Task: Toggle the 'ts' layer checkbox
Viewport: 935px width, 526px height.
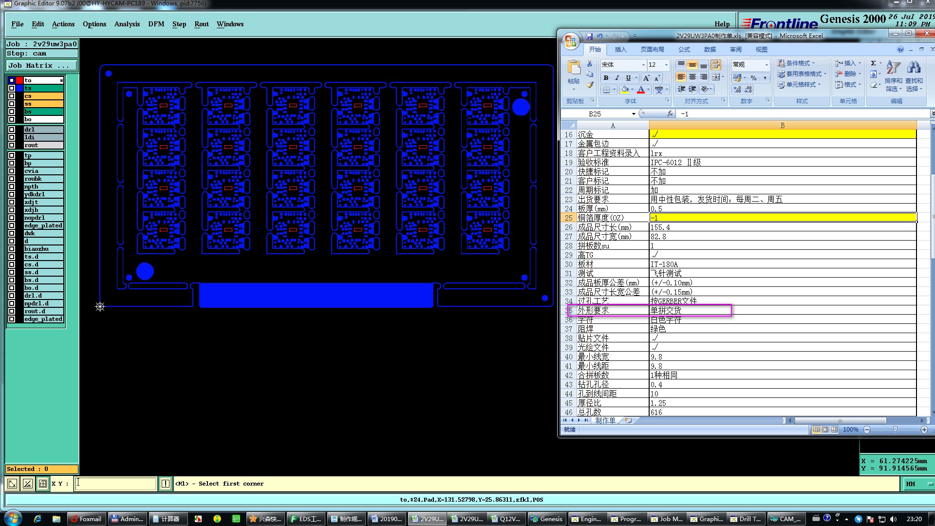Action: (12, 89)
